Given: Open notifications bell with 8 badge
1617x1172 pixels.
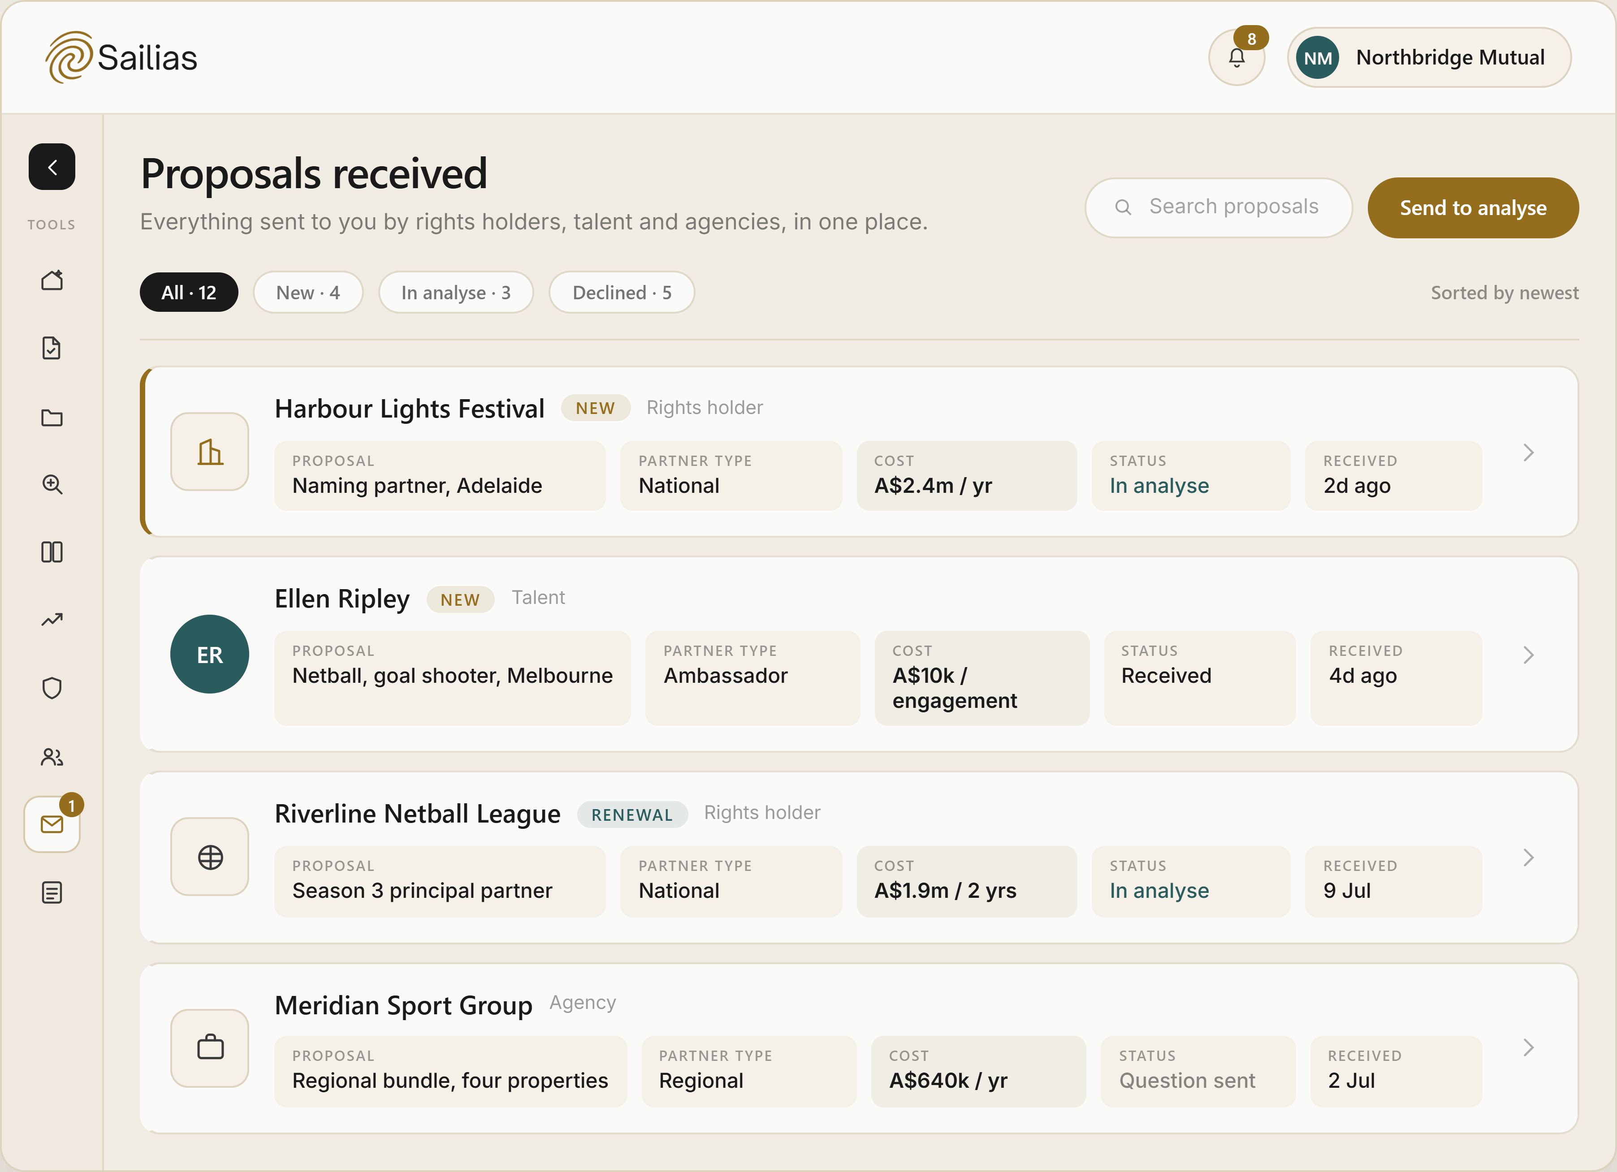Looking at the screenshot, I should click(x=1237, y=57).
